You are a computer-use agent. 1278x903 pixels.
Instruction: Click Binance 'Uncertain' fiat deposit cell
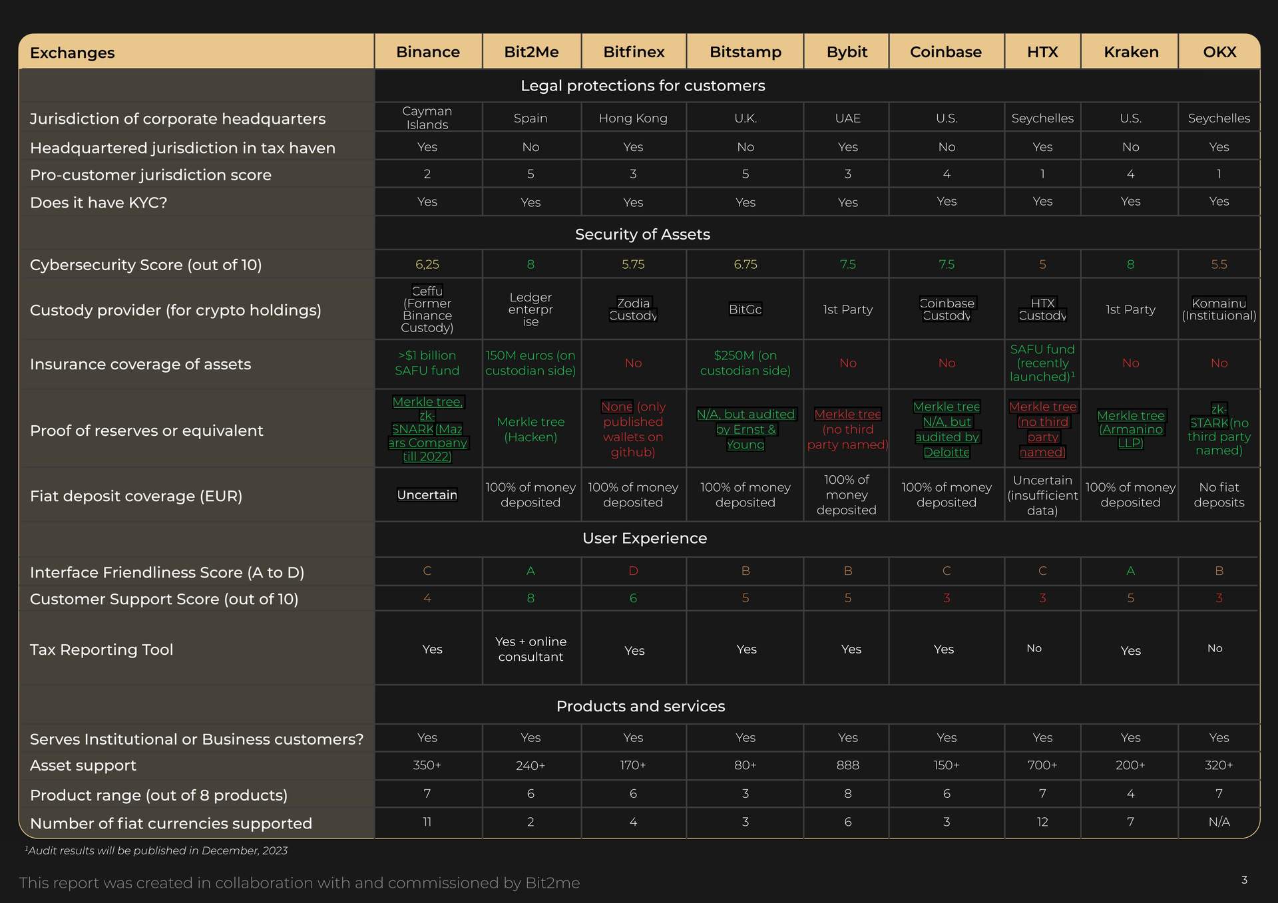pos(427,494)
